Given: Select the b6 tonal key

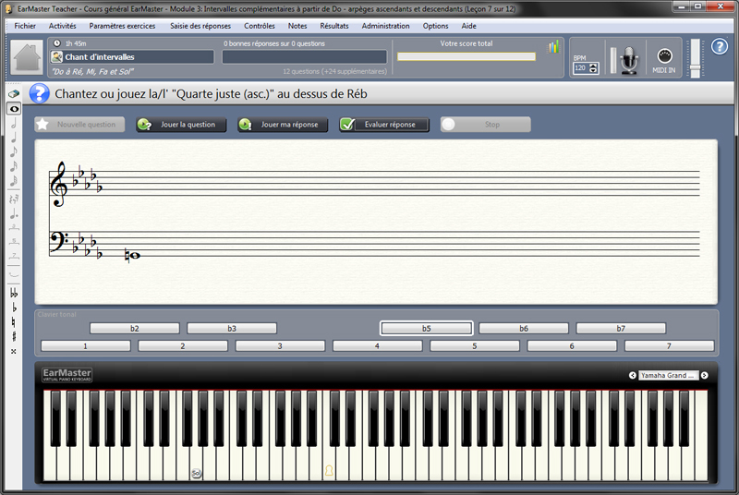Looking at the screenshot, I should 524,328.
